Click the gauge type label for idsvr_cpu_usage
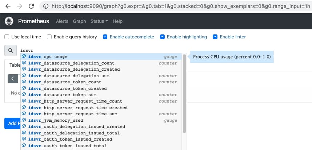The image size is (312, 150). [x=171, y=57]
